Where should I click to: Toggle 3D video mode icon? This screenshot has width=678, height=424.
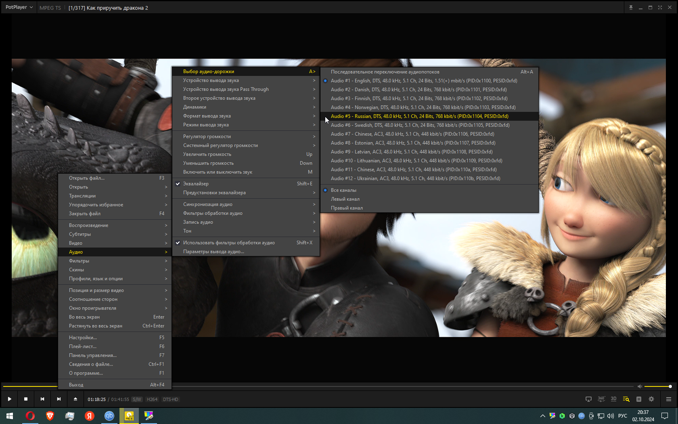pos(613,399)
